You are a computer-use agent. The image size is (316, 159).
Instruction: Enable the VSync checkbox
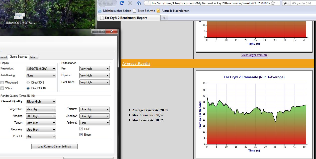pyautogui.click(x=2, y=88)
